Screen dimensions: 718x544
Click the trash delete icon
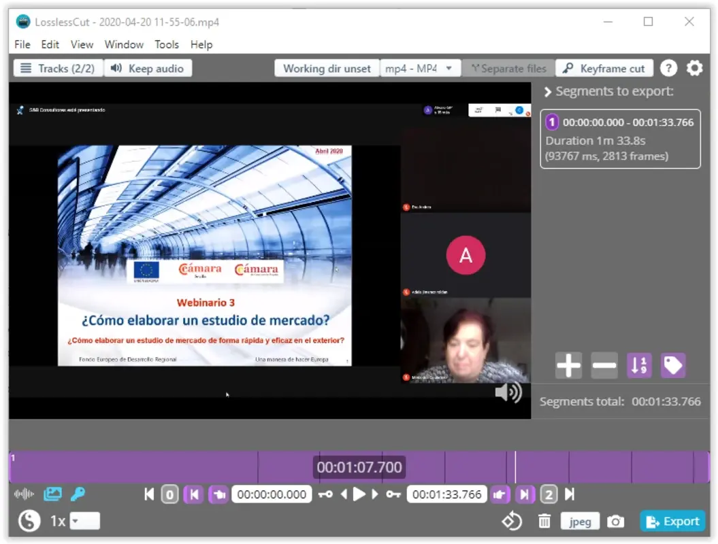pos(544,521)
